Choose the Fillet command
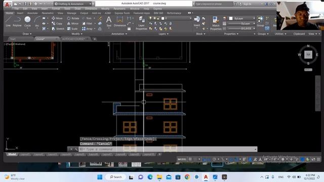 (x=87, y=24)
